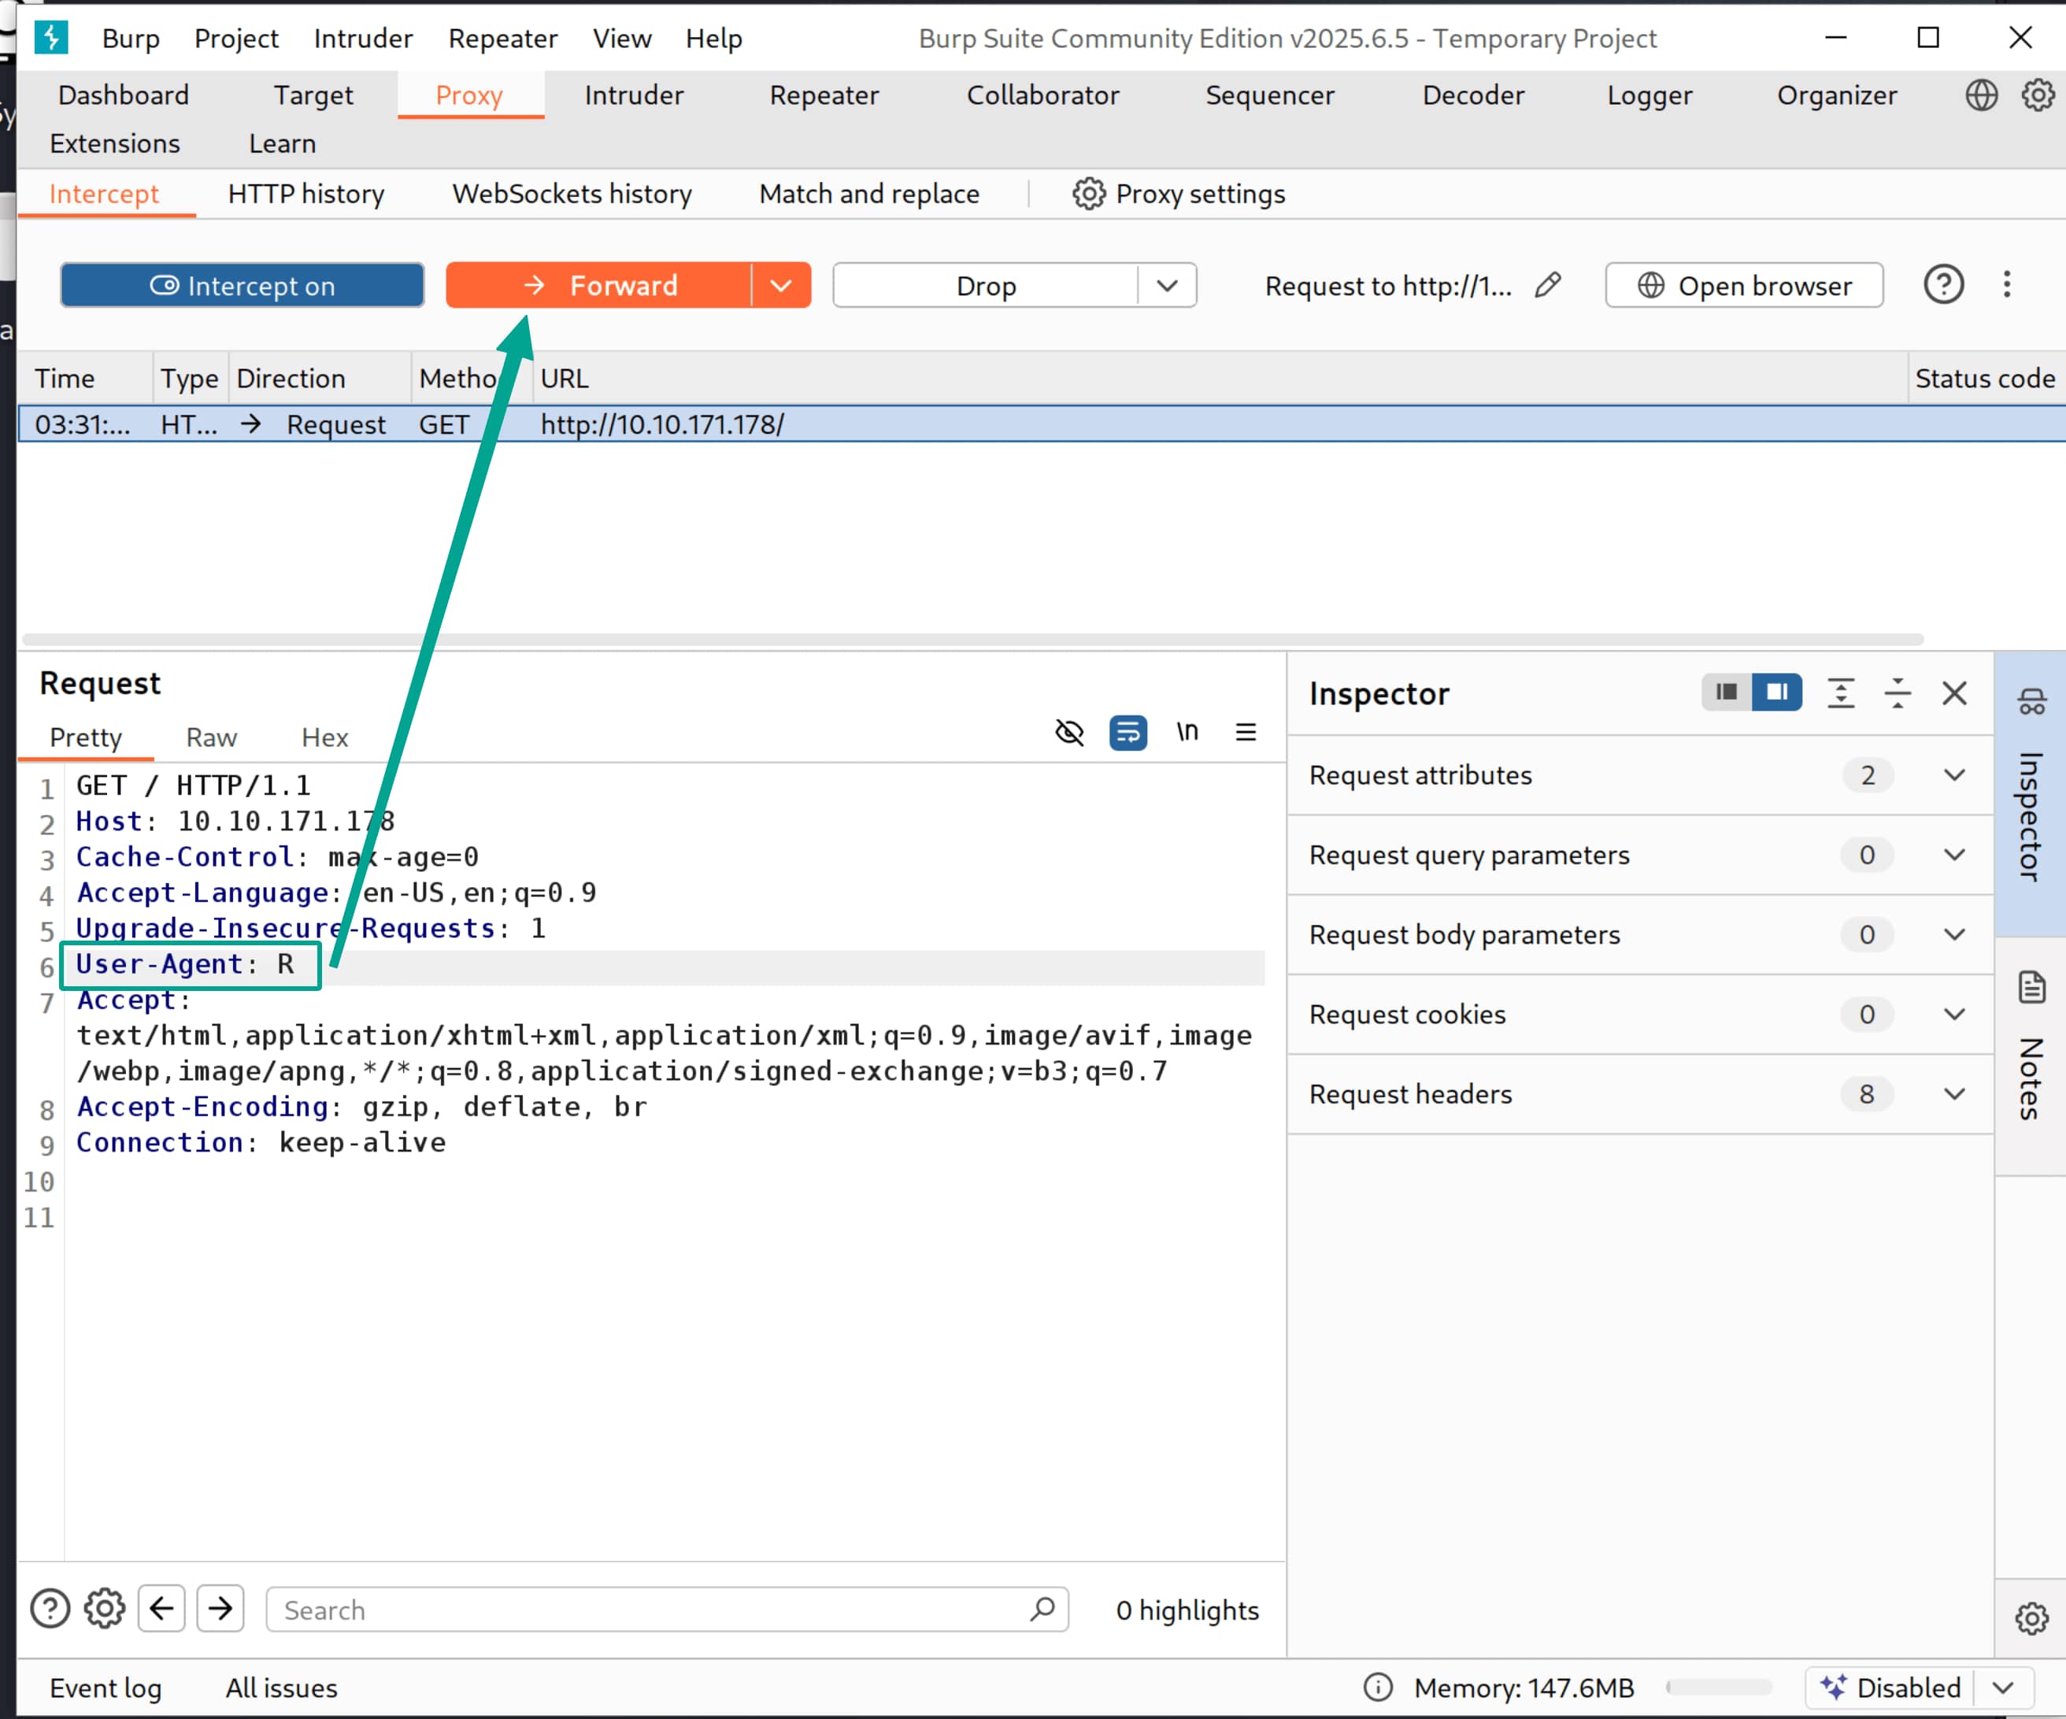Switch to the HTTP history tab

pyautogui.click(x=306, y=194)
